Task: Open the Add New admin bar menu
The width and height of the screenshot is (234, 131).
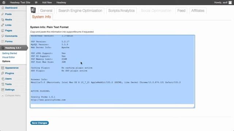Action: pyautogui.click(x=47, y=3)
